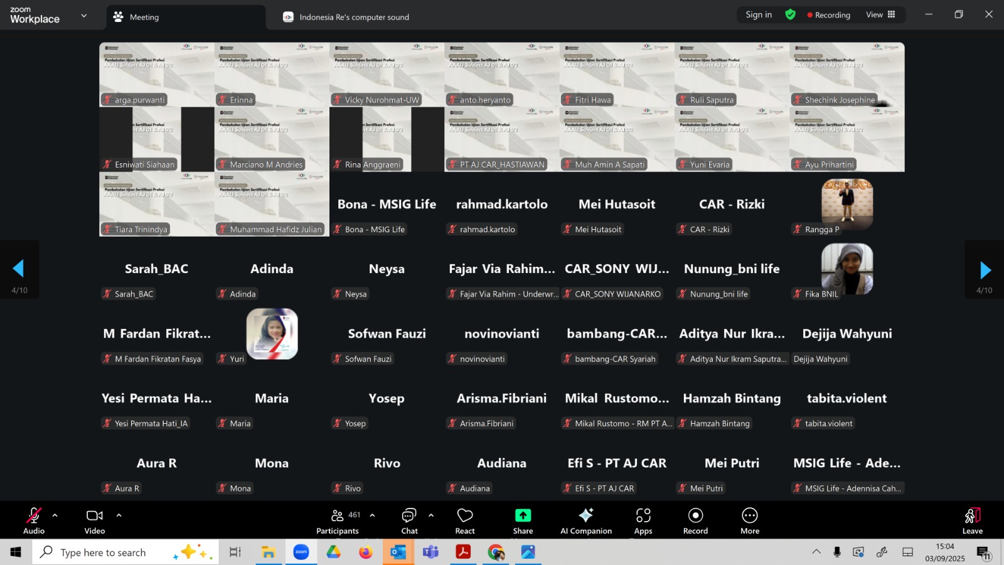Expand audio settings arrow beside Audio
This screenshot has height=565, width=1004.
[x=55, y=515]
